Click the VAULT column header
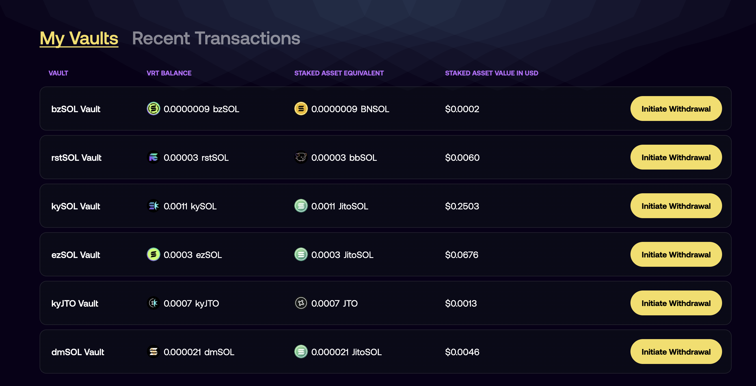Viewport: 756px width, 386px height. [x=58, y=73]
